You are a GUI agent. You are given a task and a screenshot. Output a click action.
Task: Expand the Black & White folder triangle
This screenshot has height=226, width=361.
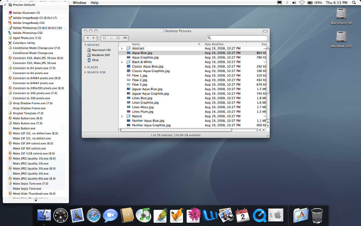click(122, 62)
